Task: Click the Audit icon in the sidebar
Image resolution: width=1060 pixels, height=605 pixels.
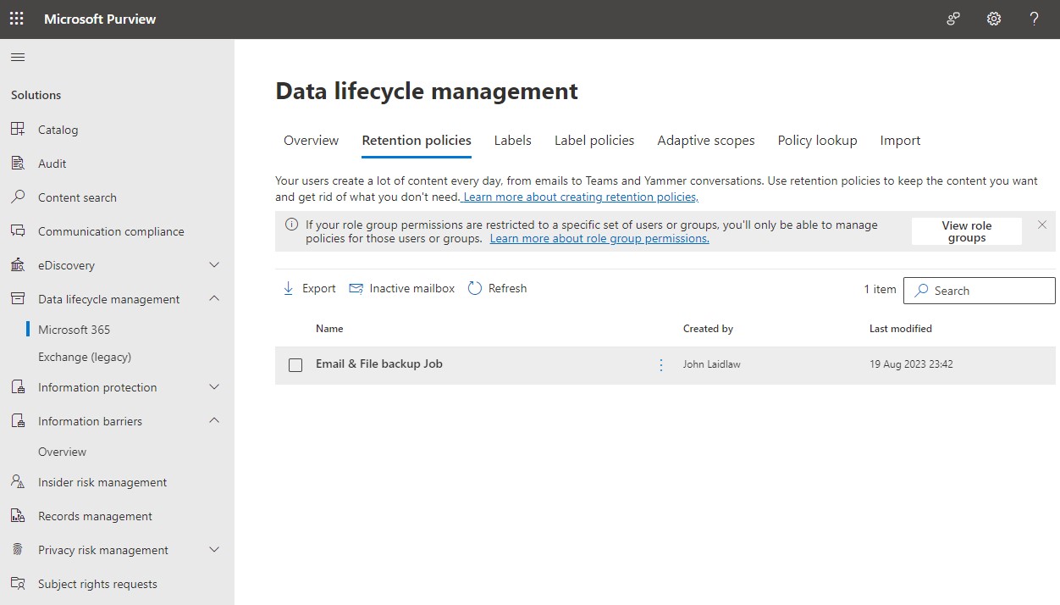Action: coord(18,163)
